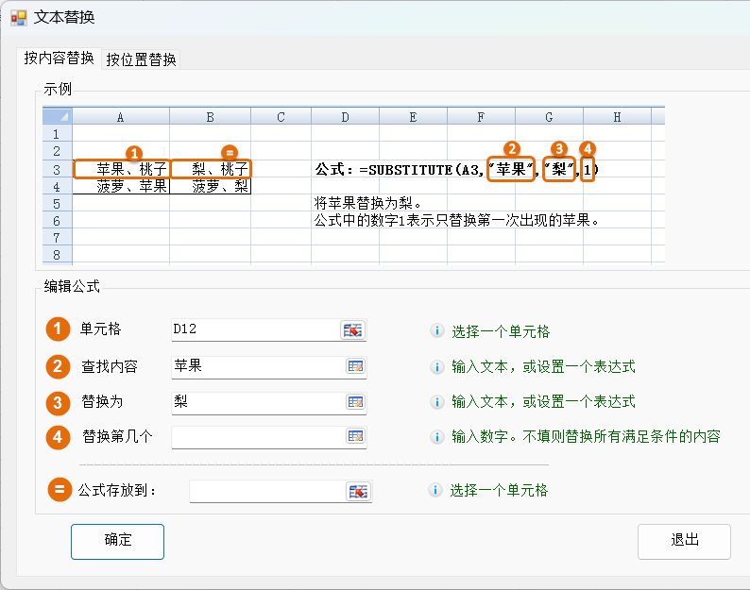Screen dimensions: 750x590
Task: Switch to the 按位置替换 tab
Action: click(x=141, y=59)
